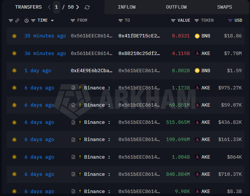Select the 9.98K value cell
250x196 pixels.
(x=182, y=192)
